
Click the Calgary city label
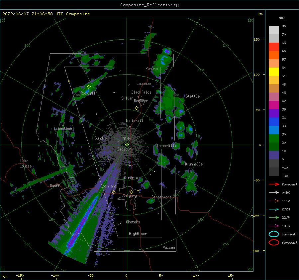pyautogui.click(x=130, y=196)
